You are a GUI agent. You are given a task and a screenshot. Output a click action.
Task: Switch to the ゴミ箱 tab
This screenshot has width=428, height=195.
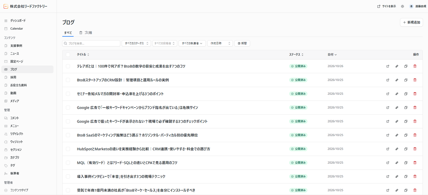[86, 32]
